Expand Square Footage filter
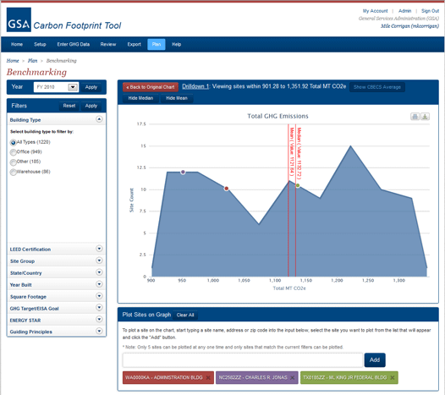This screenshot has width=445, height=395. [99, 296]
